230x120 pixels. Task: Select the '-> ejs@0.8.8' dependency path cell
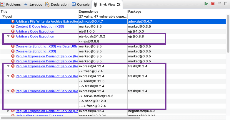point(103,41)
